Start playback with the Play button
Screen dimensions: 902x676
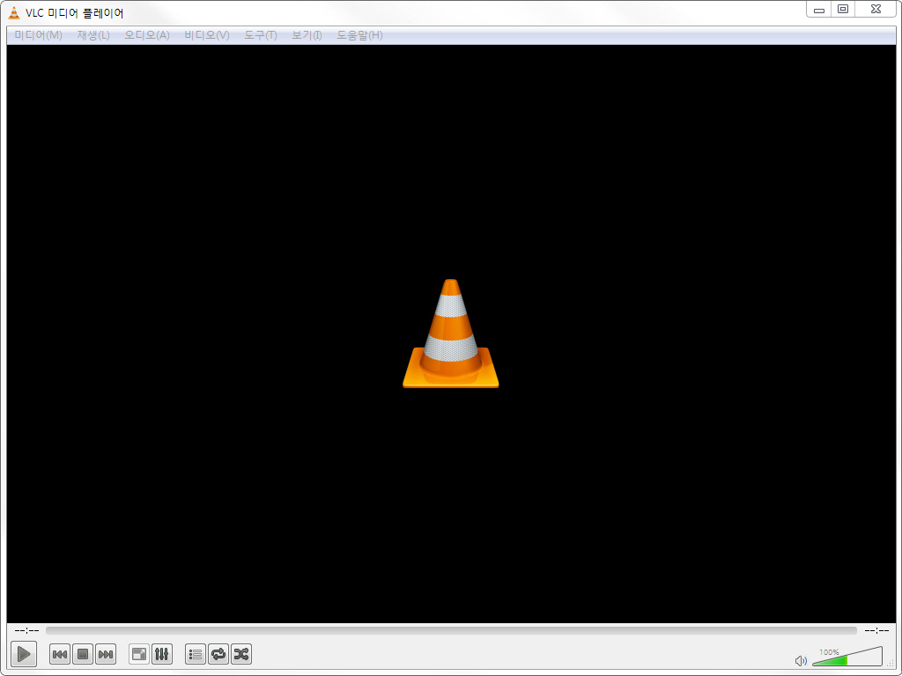tap(24, 654)
